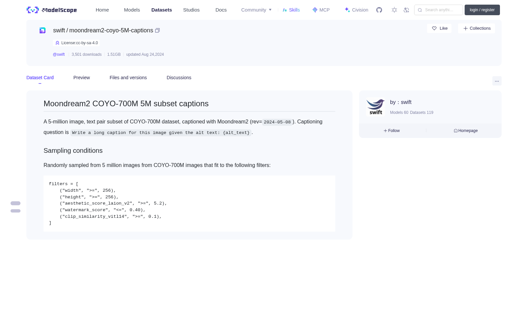Open the GitHub icon link
Screen dimensions: 528x330
[x=379, y=10]
